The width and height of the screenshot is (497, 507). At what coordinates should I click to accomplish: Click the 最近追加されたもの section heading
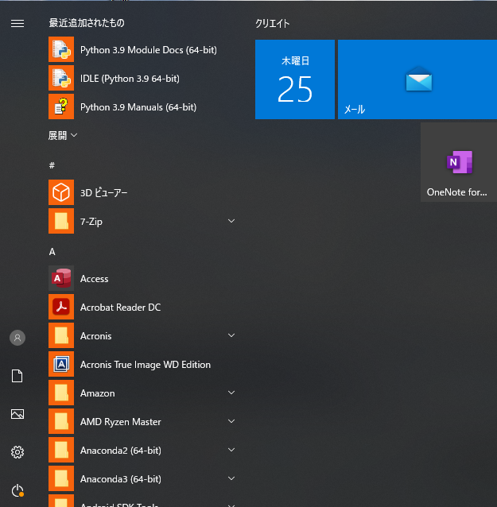87,23
